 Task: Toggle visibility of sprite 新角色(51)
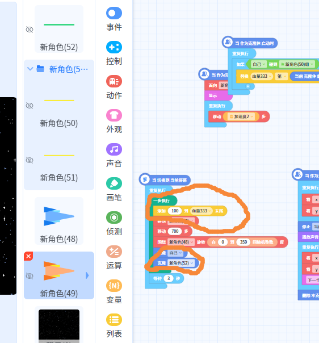point(30,160)
